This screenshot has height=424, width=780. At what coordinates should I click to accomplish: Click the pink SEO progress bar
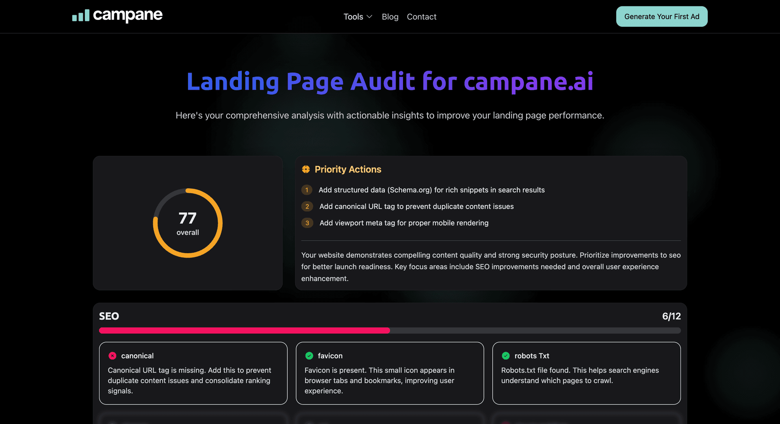pos(244,331)
